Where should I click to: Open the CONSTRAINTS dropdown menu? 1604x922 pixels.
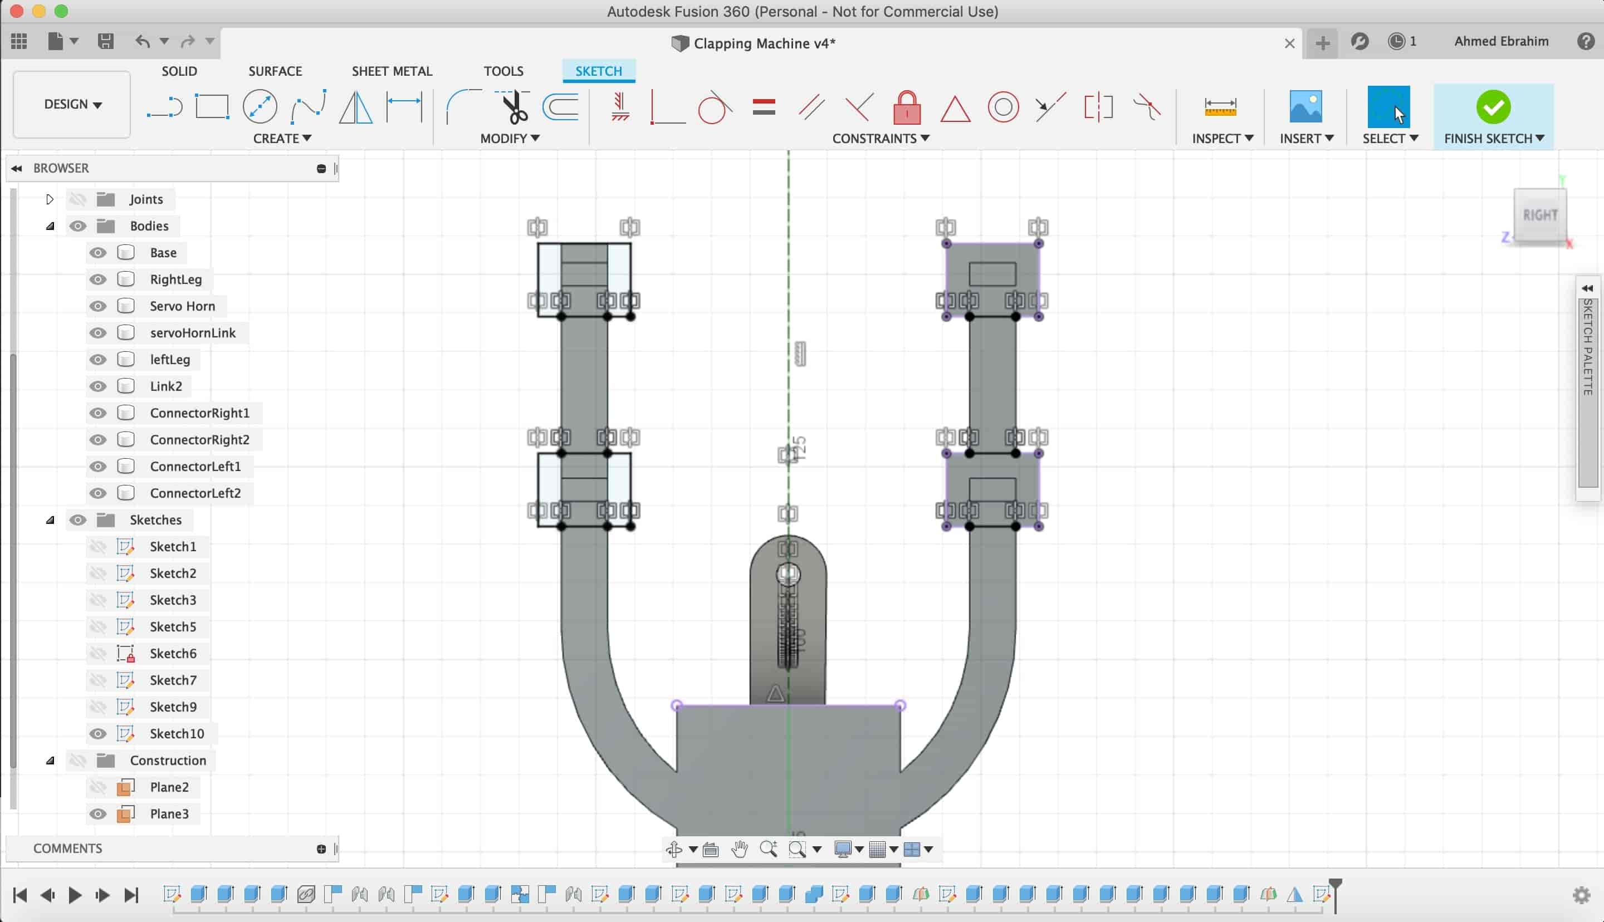(881, 138)
